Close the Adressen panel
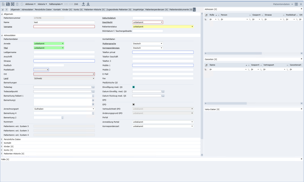This screenshot has width=304, height=182. [301, 9]
